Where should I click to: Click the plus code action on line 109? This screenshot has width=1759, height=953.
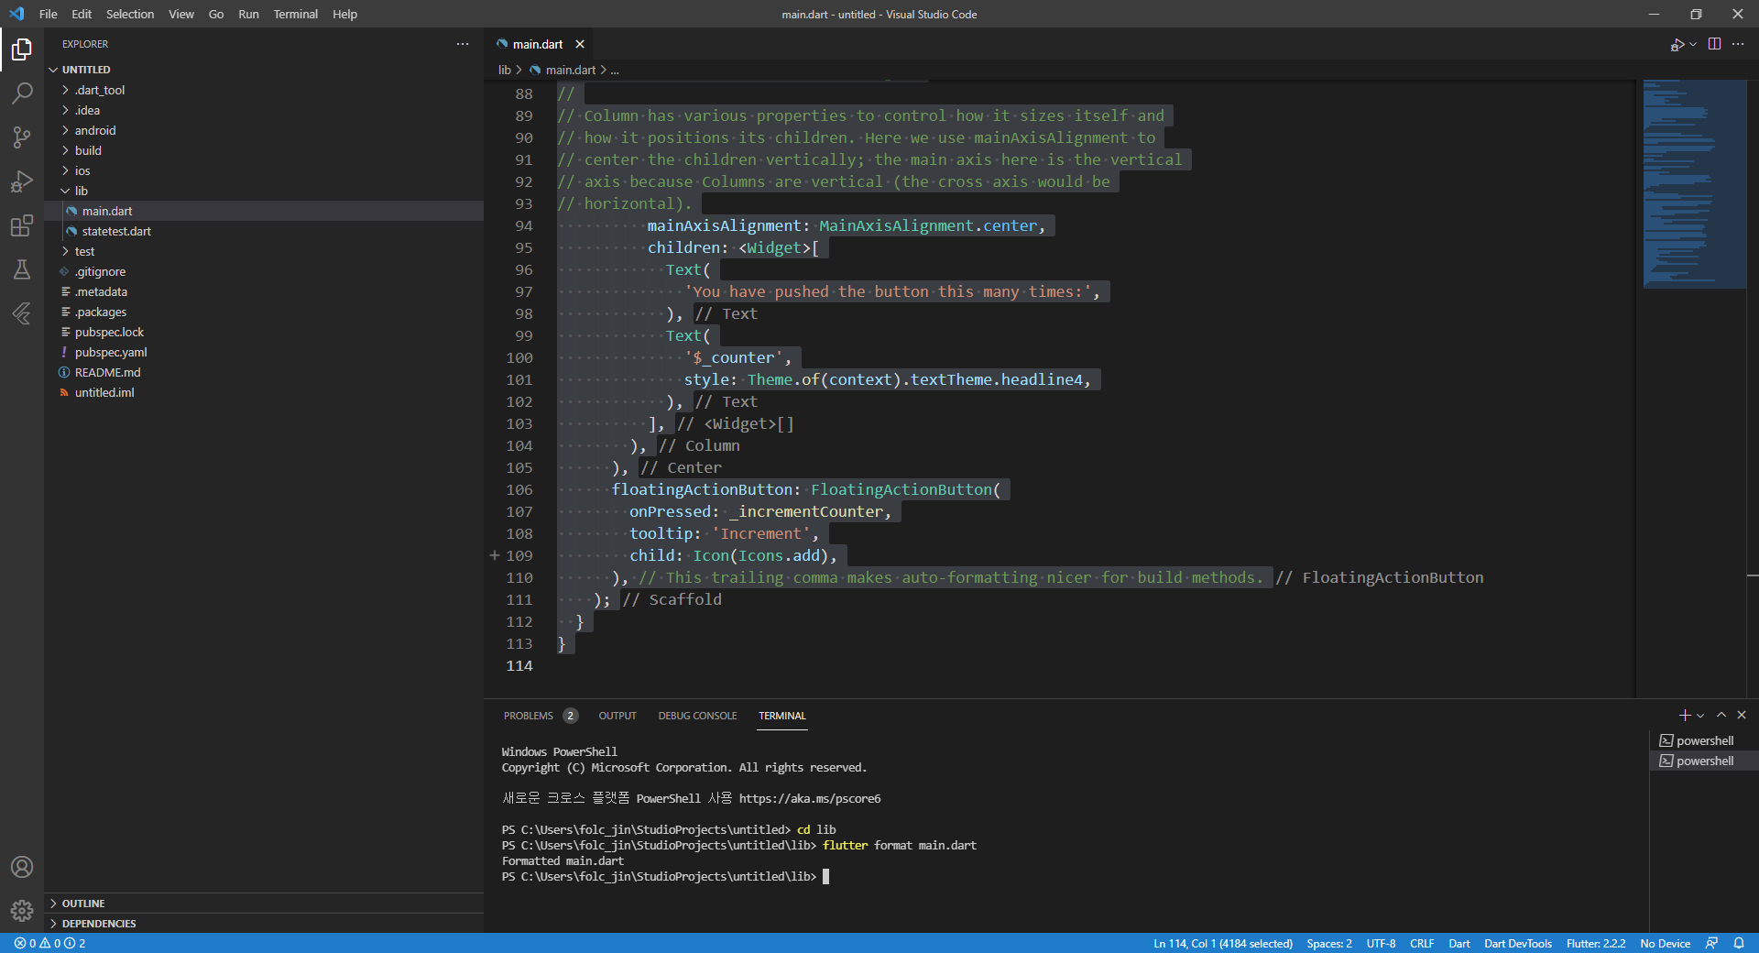click(x=495, y=555)
